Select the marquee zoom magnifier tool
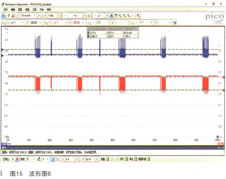 pyautogui.click(x=120, y=15)
